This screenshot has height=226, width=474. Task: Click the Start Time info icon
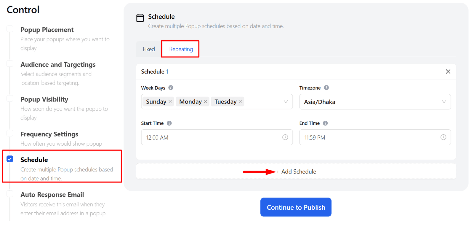click(169, 123)
